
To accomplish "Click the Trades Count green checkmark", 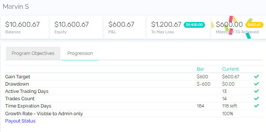I will click(x=256, y=98).
